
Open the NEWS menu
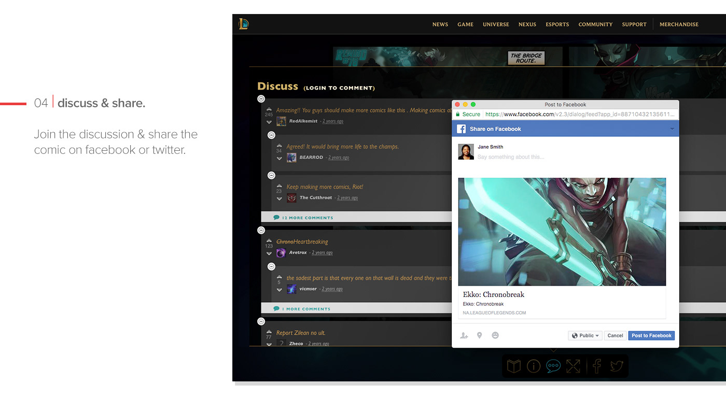coord(440,24)
